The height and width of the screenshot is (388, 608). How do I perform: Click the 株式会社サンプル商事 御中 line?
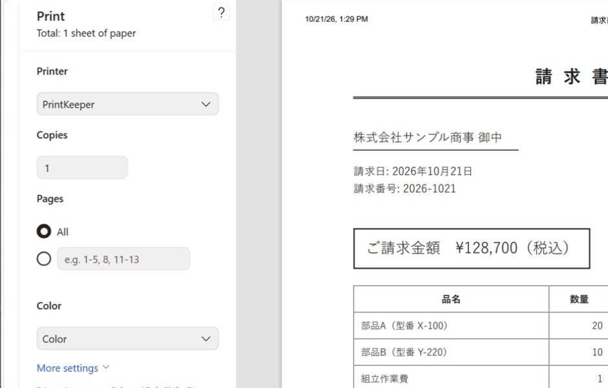428,137
